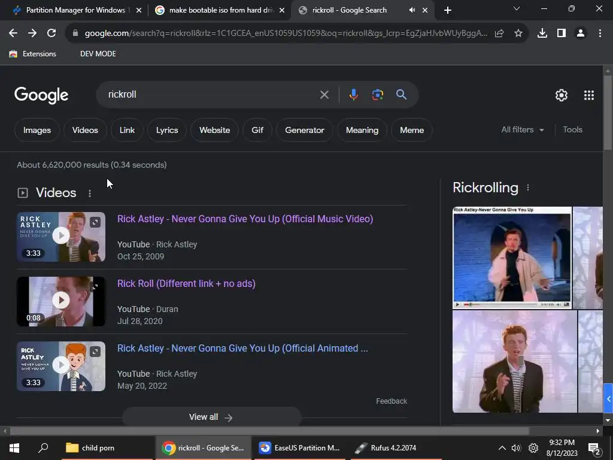Play the 0:08 Rick Roll video thumbnail
The height and width of the screenshot is (460, 613).
coord(61,302)
